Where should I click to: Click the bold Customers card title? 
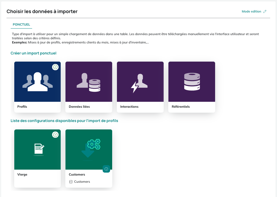[77, 175]
